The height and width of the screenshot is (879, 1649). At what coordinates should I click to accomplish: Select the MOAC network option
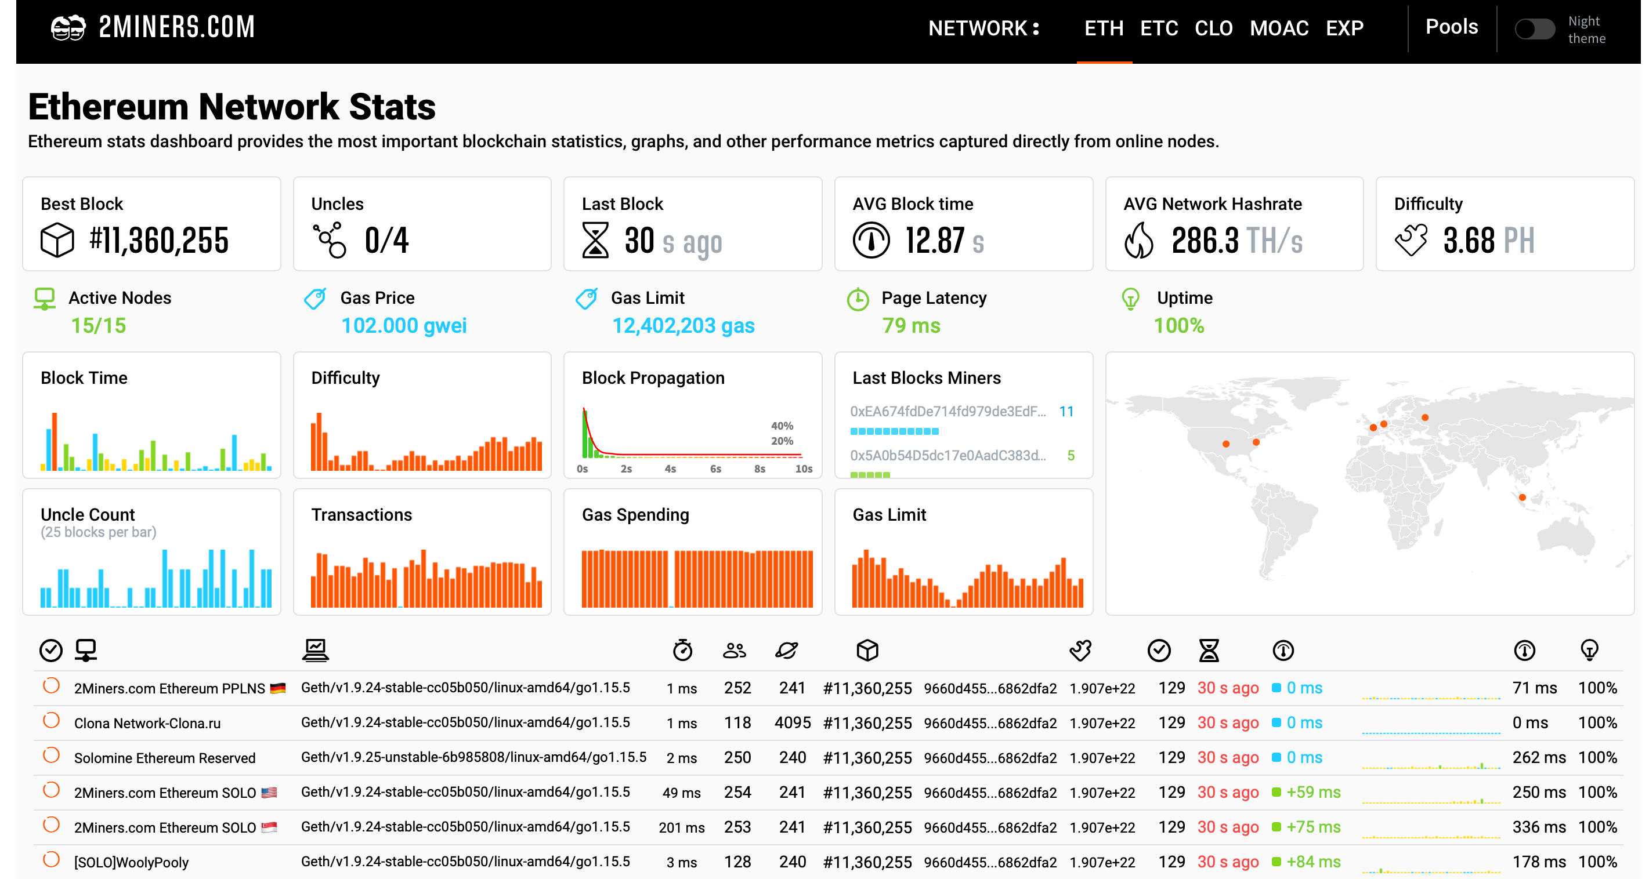[1278, 30]
